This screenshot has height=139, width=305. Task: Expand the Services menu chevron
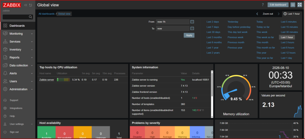click(32, 41)
